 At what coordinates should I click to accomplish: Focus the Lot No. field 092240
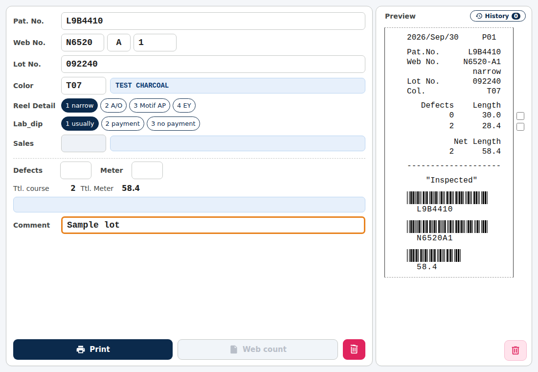click(x=213, y=64)
